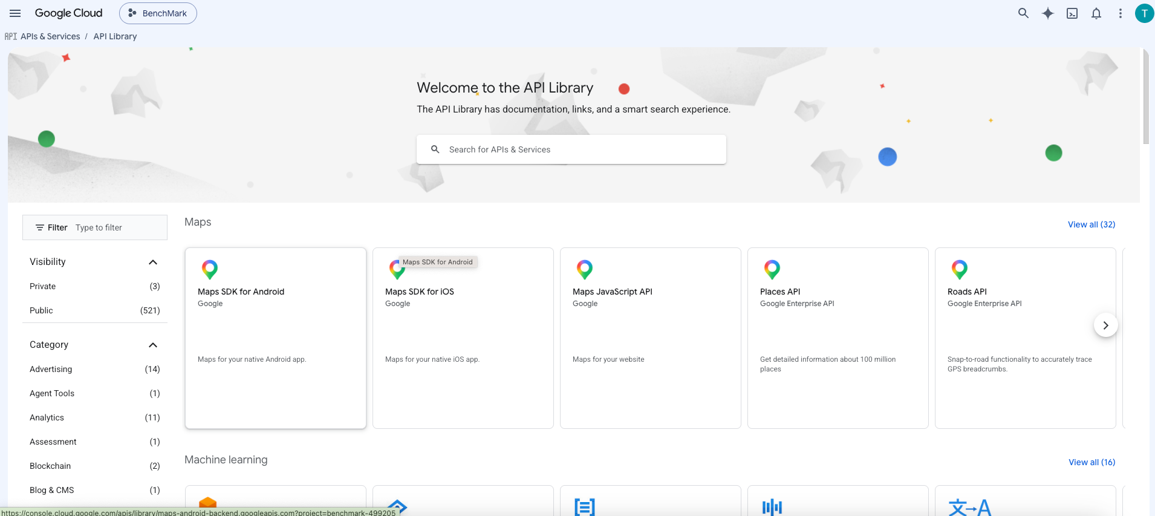Image resolution: width=1155 pixels, height=516 pixels.
Task: Open the account avatar T
Action: (x=1144, y=13)
